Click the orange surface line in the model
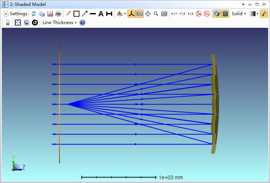This screenshot has width=270, height=183. click(x=59, y=104)
